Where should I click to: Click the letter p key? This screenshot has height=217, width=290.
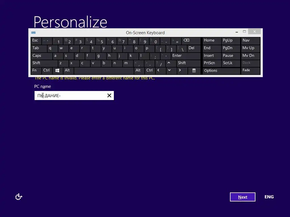[x=149, y=49]
